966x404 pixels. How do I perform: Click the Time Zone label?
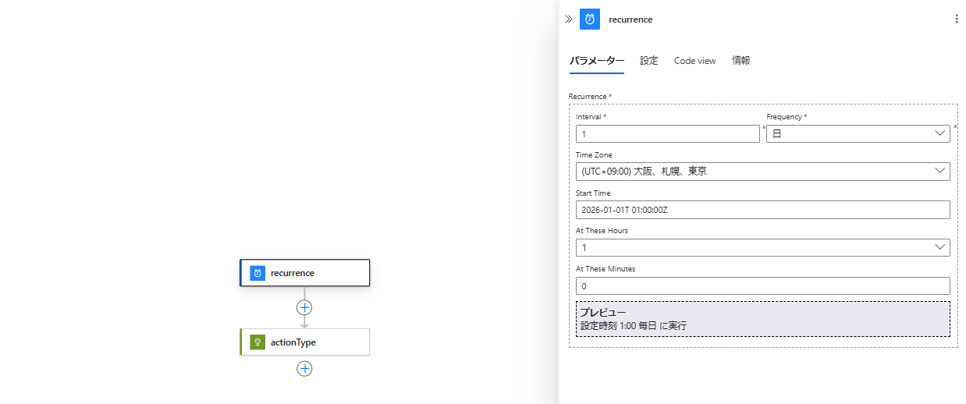(x=594, y=155)
